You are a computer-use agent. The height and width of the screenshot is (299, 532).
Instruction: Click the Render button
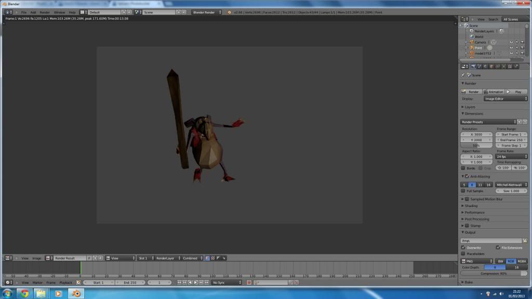coord(471,92)
